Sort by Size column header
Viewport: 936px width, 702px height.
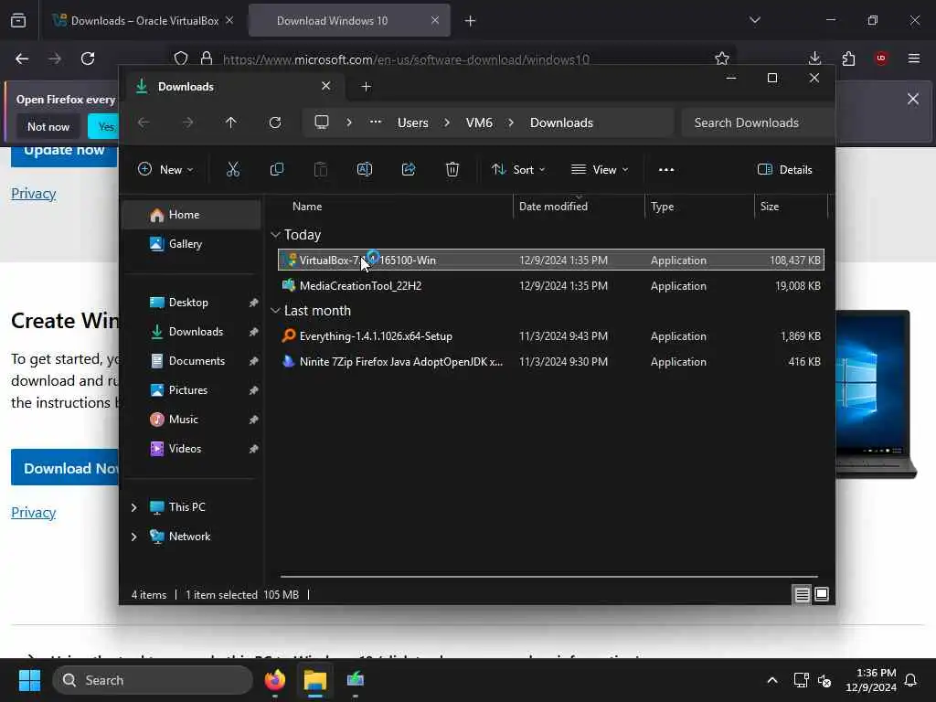(x=791, y=207)
